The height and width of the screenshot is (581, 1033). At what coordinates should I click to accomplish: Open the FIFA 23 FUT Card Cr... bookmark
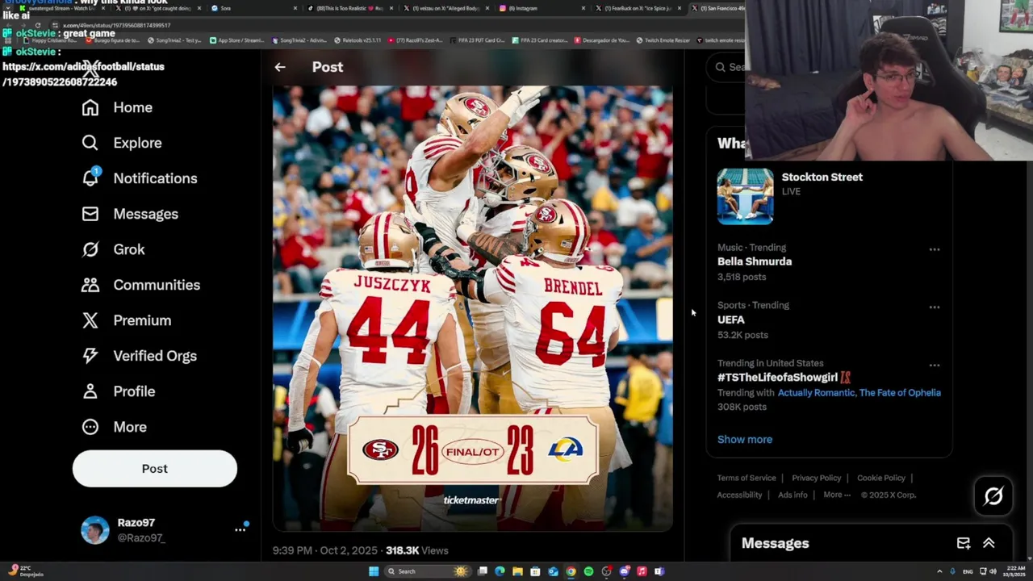[x=479, y=40]
